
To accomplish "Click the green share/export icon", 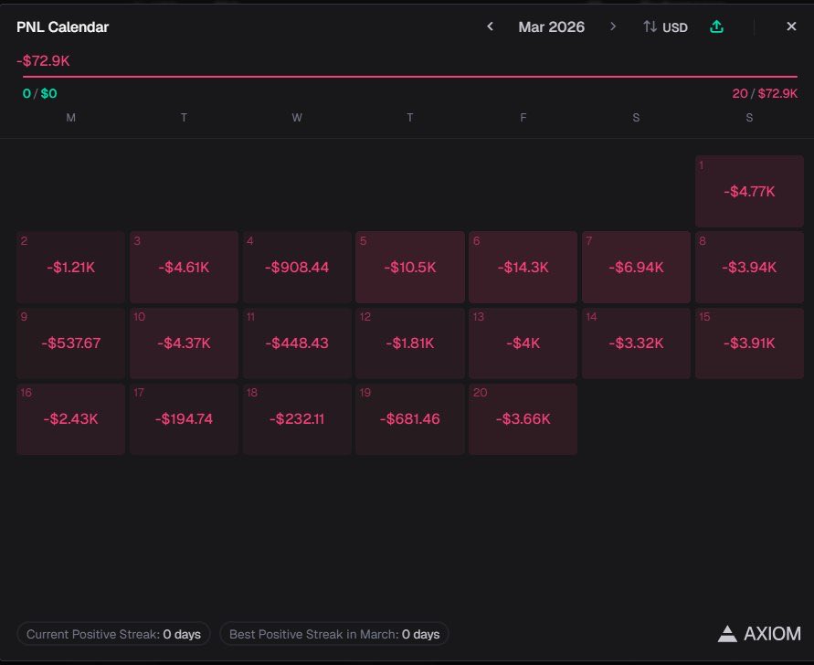I will pyautogui.click(x=716, y=26).
